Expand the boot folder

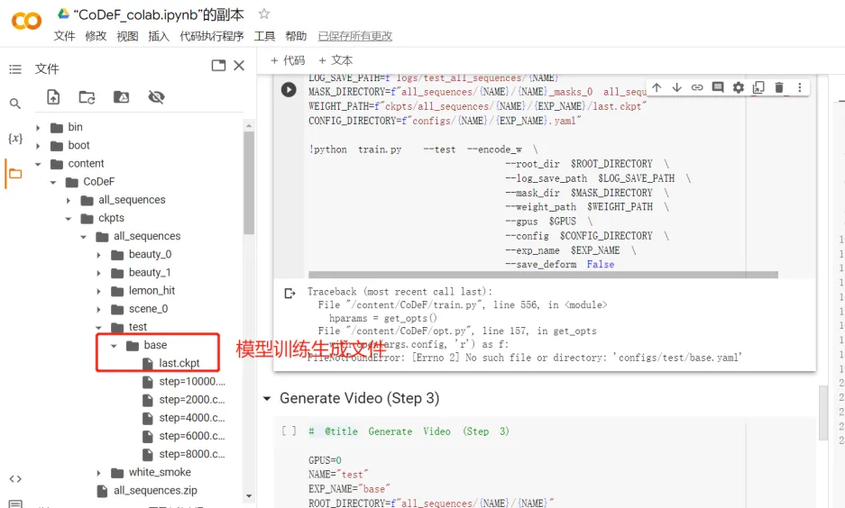tap(38, 146)
